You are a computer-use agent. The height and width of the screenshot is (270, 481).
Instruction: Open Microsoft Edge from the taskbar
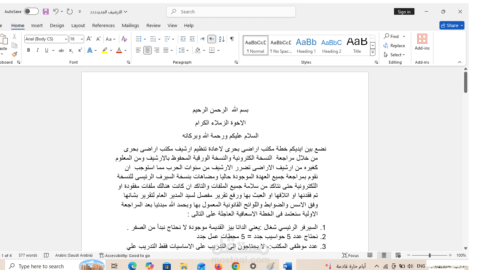coord(132,266)
